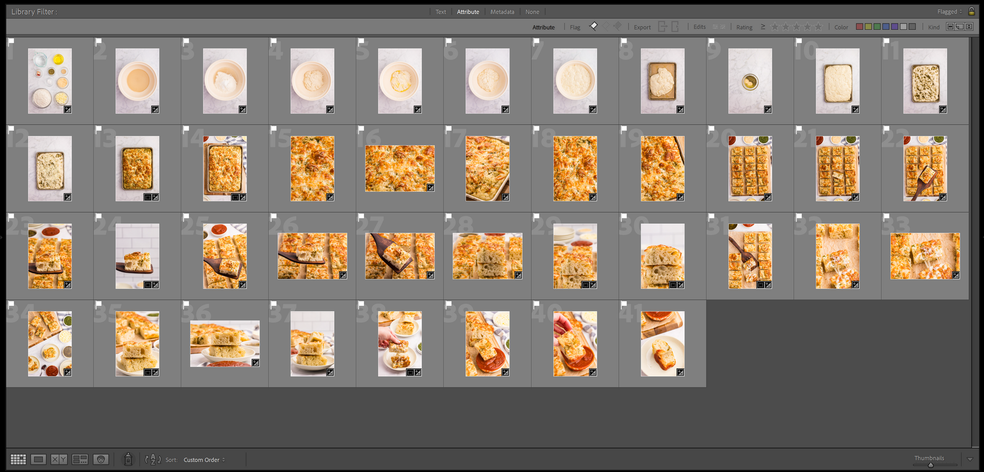Select the Text filter tab
This screenshot has width=984, height=472.
click(x=441, y=12)
